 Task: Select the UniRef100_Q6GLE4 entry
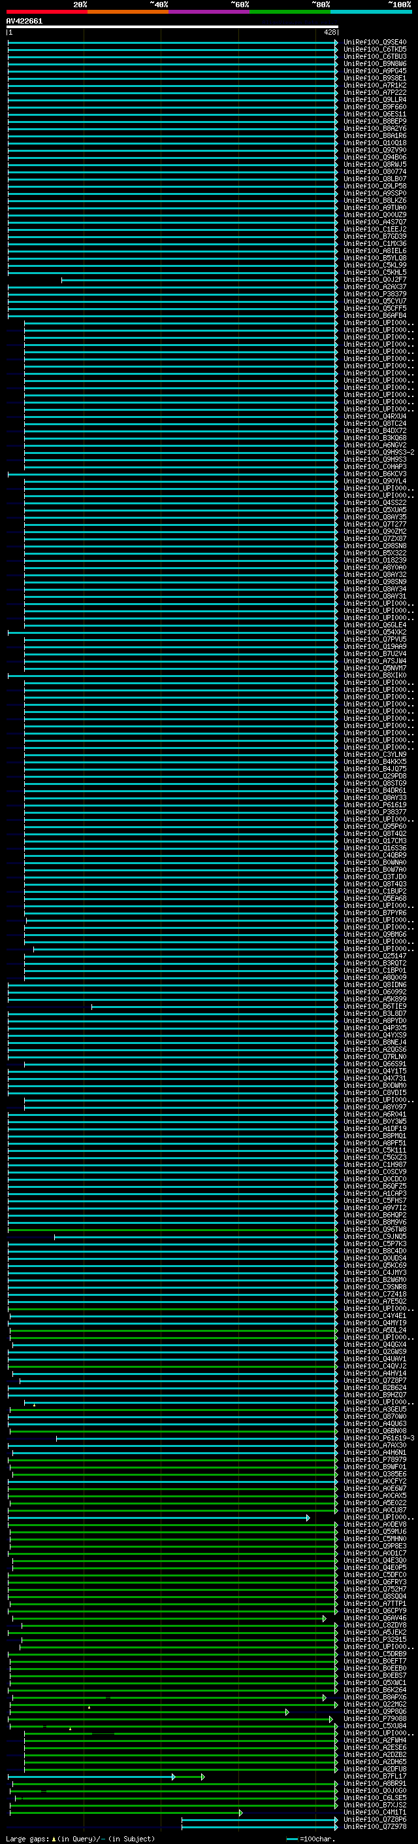pos(375,625)
